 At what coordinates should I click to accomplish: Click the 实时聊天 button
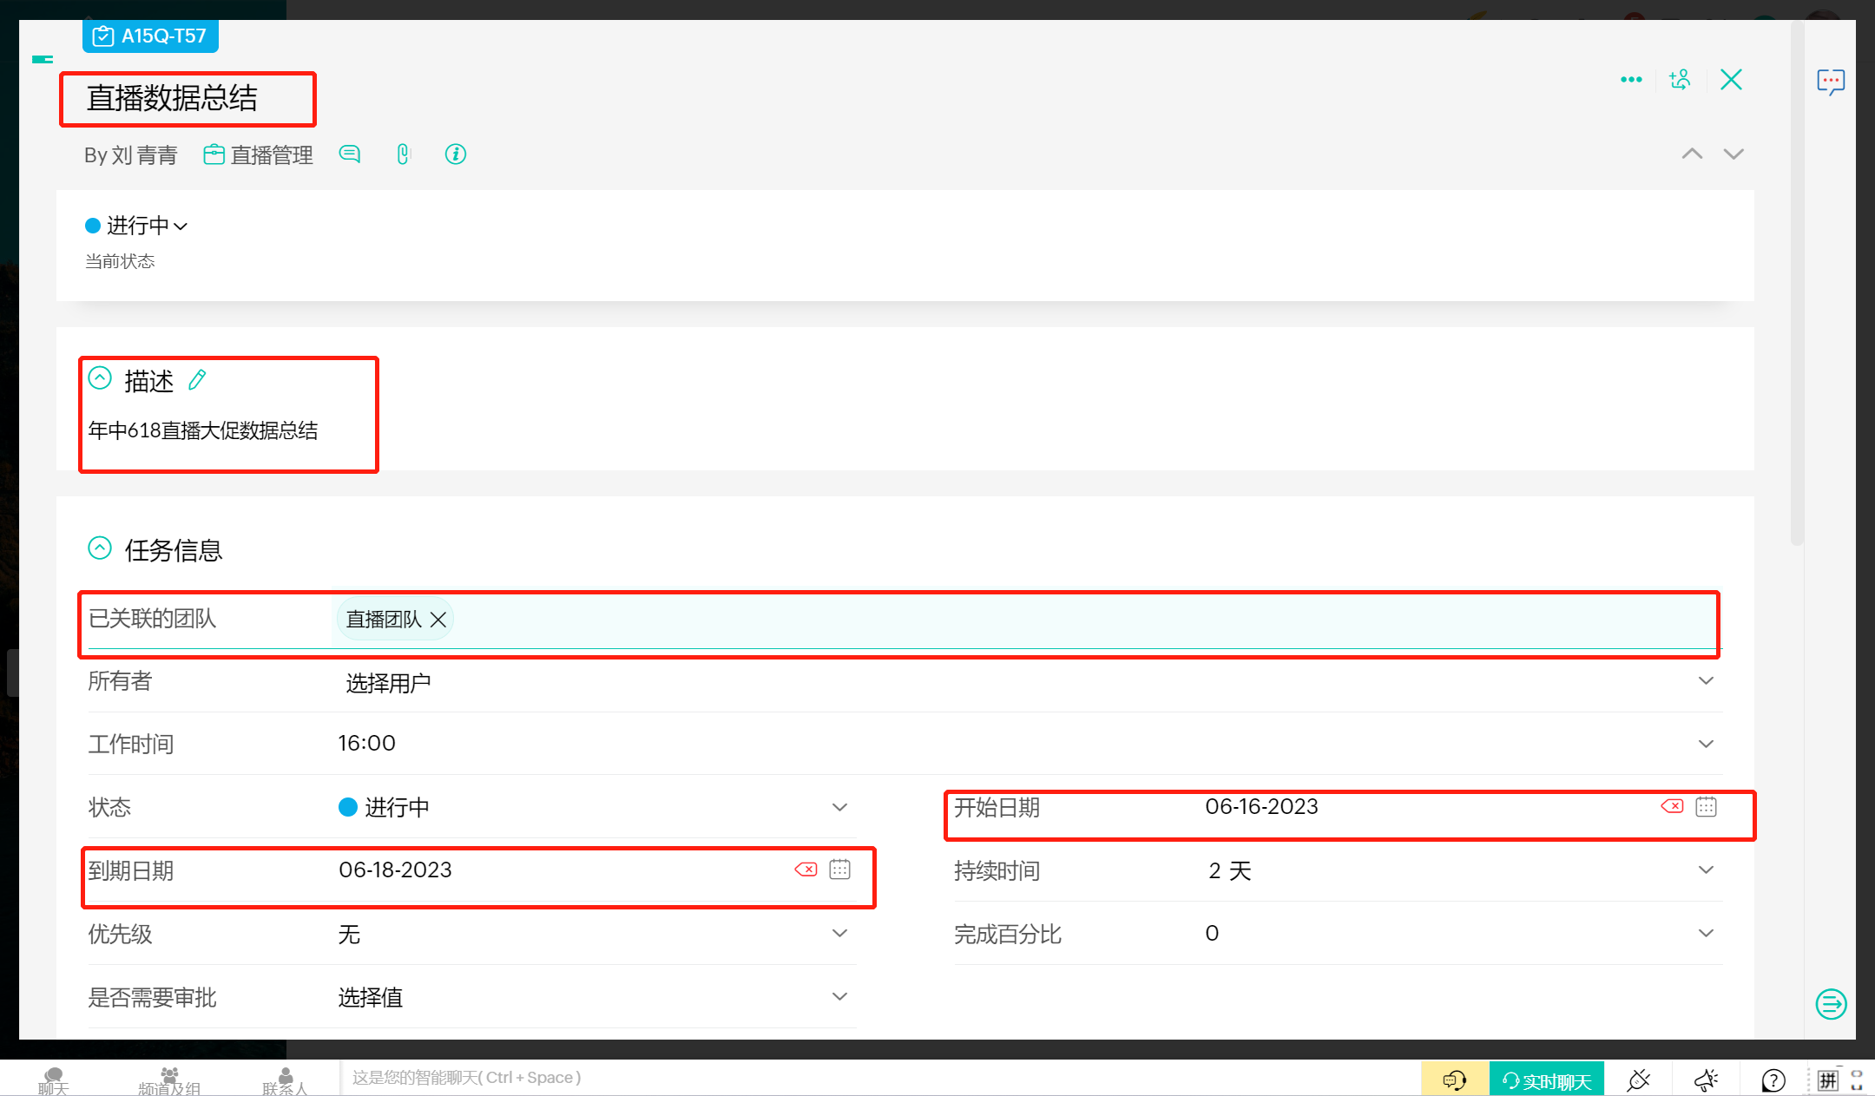(1547, 1080)
